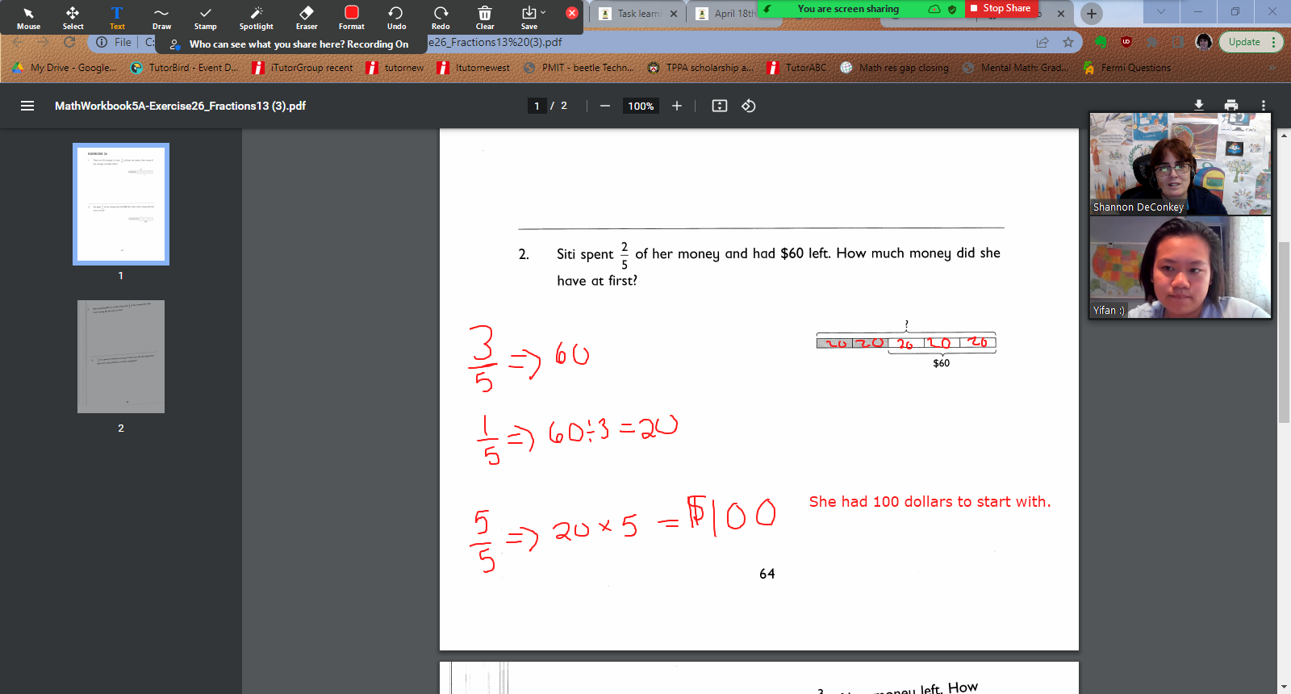The image size is (1291, 694).
Task: View site information File icon
Action: point(114,42)
